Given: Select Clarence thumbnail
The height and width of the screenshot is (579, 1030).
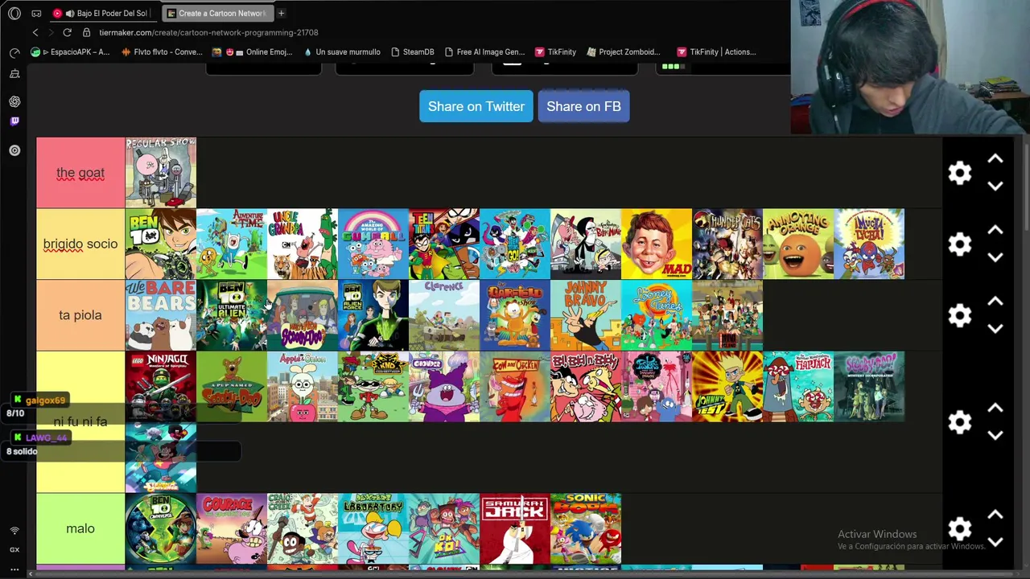Looking at the screenshot, I should [444, 315].
